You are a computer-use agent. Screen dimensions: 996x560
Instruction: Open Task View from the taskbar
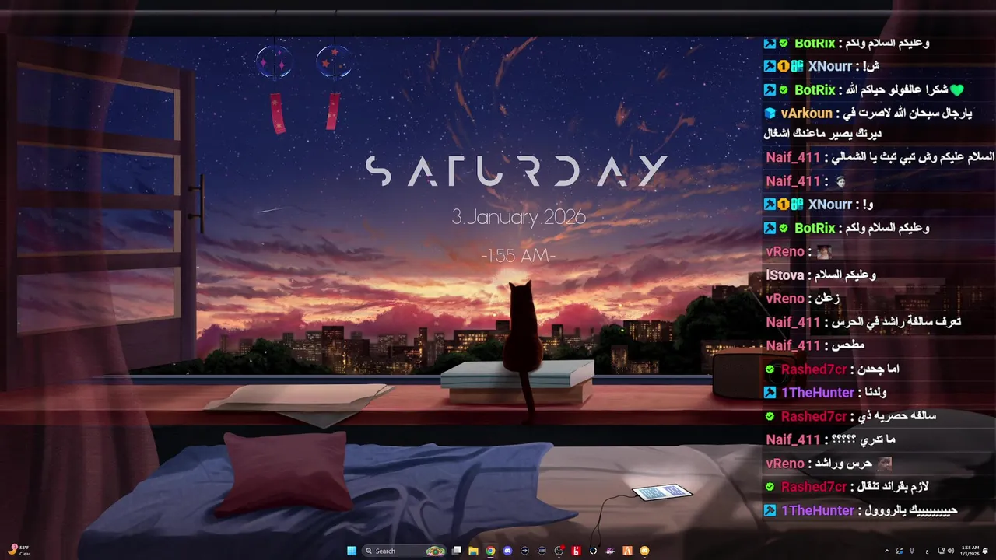[457, 551]
